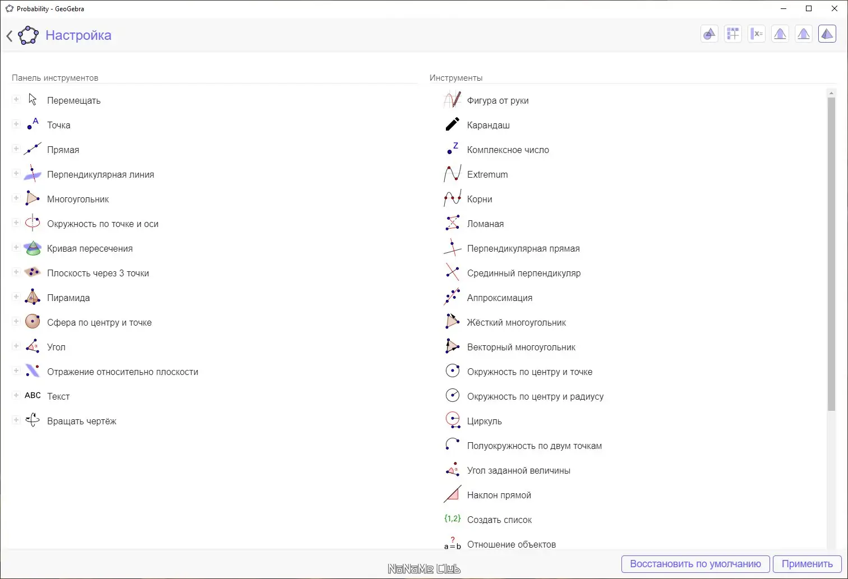Expand the Пирамида toolbar group

16,297
